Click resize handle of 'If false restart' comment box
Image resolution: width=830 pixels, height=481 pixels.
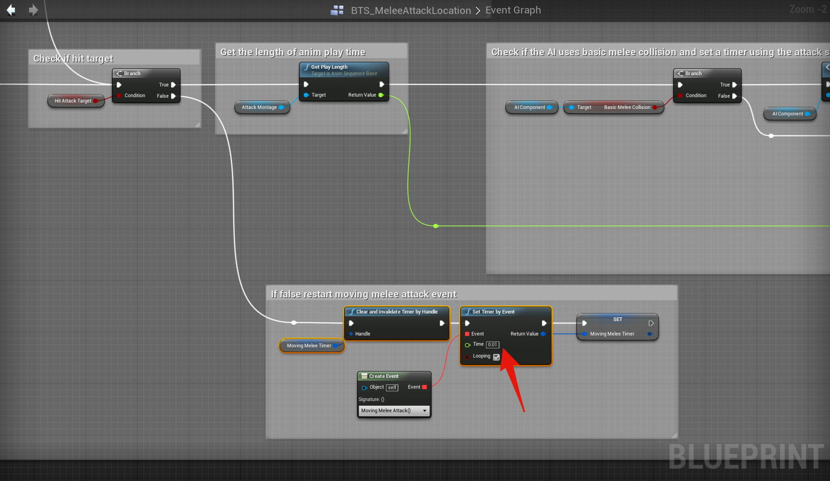pos(674,435)
